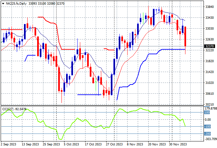Click the triangle arrow beside NK225.fs
This screenshot has width=217, height=148.
(x=3, y=3)
